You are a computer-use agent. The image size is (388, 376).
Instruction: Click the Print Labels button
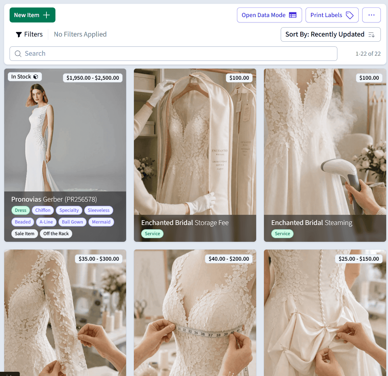[332, 15]
